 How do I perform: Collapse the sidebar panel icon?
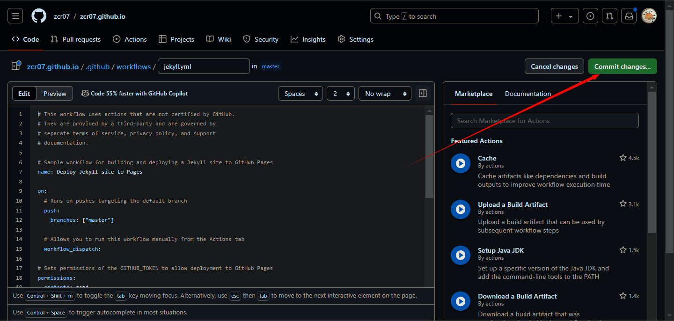pos(422,94)
